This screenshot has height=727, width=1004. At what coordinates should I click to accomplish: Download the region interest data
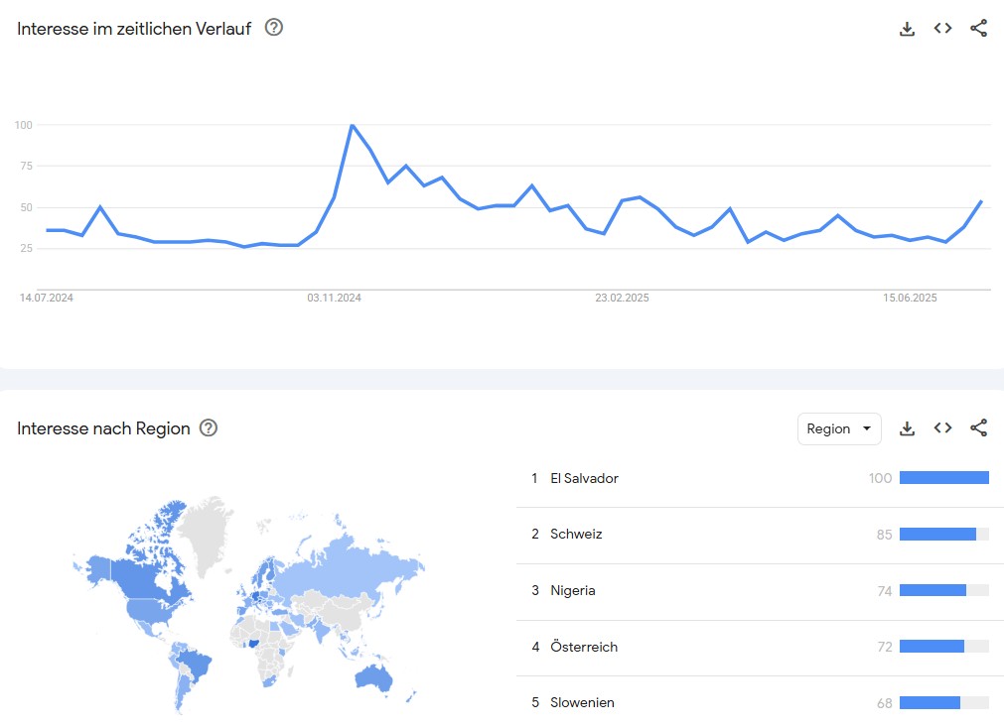(907, 428)
